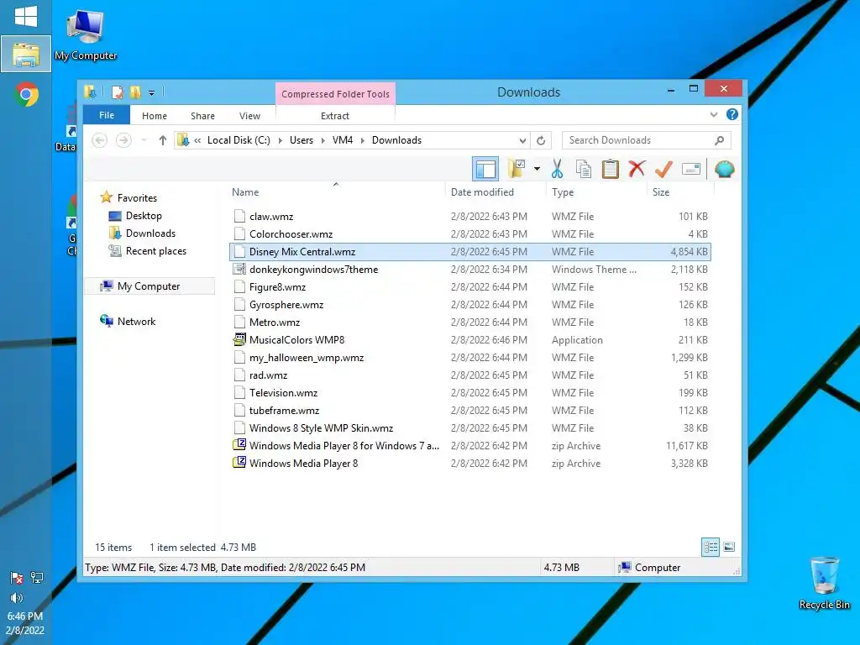Click New folder icon in quick access toolbar
The width and height of the screenshot is (860, 645).
[135, 92]
